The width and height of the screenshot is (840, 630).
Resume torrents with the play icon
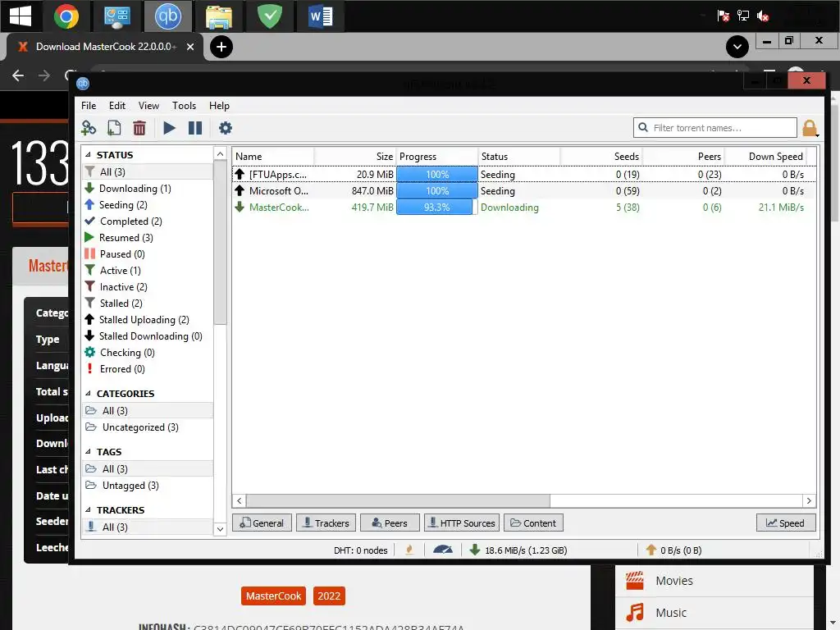pyautogui.click(x=169, y=128)
